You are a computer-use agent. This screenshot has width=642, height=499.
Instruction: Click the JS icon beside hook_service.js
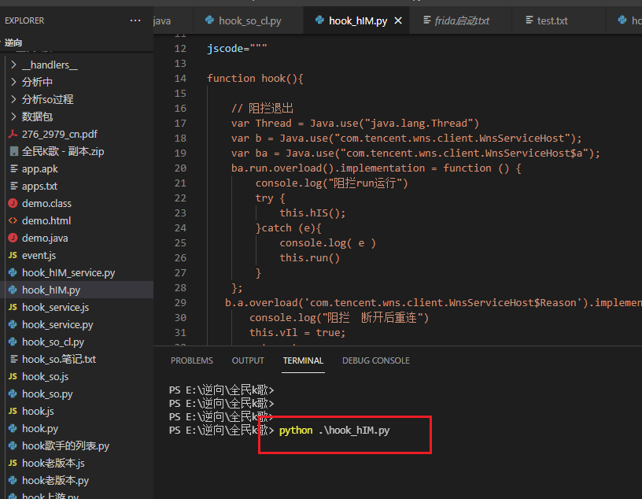(13, 307)
